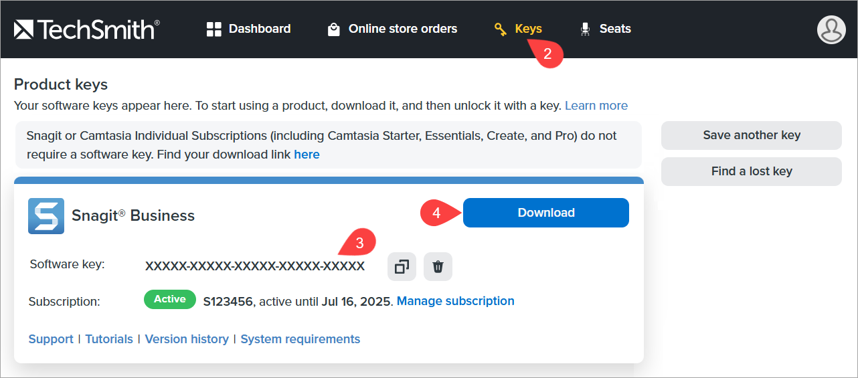The image size is (858, 378).
Task: Copy the software key
Action: [x=402, y=266]
